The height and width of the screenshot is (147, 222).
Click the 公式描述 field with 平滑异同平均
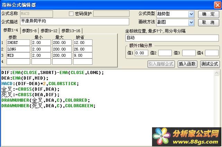pos(74,22)
